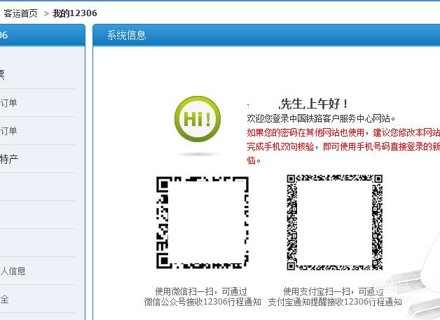This screenshot has width=440, height=320.
Task: Click the Alipay QR code image
Action: point(334,222)
